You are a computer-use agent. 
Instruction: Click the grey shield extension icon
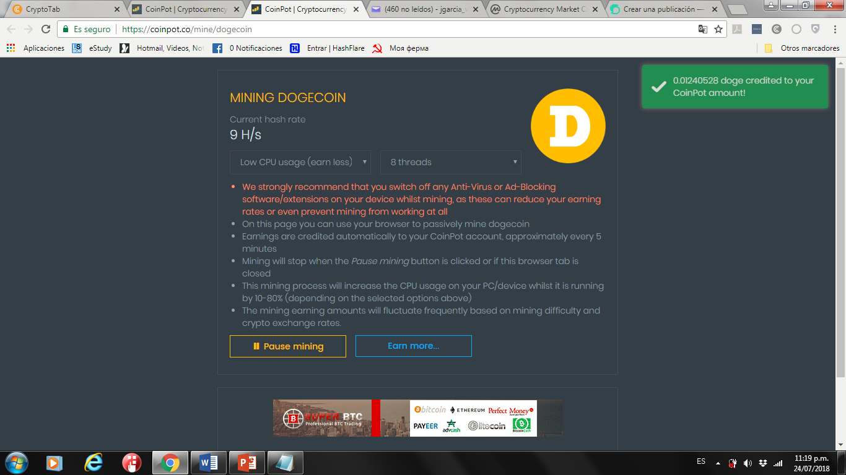pos(816,29)
